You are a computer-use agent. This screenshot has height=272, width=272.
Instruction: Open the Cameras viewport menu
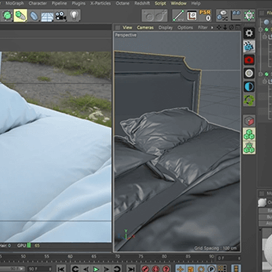(x=145, y=28)
